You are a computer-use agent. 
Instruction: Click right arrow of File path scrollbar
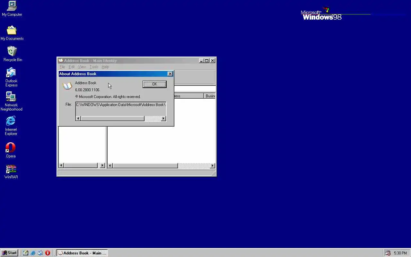pyautogui.click(x=163, y=119)
